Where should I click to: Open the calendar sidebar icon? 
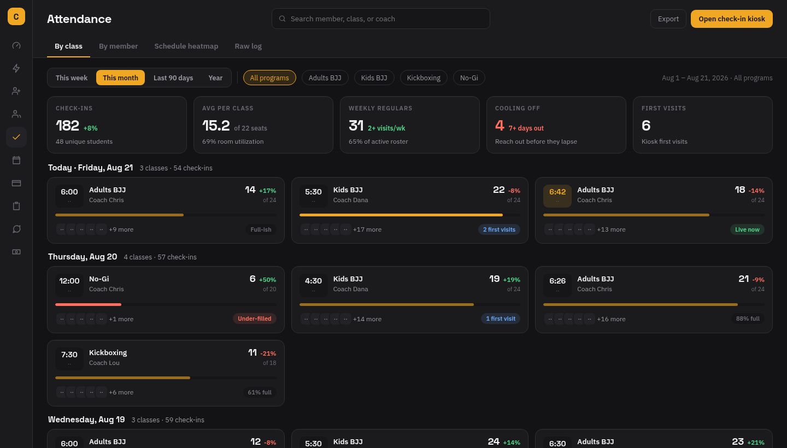[x=16, y=160]
